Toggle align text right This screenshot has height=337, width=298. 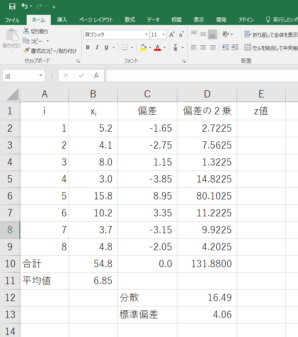click(x=212, y=47)
